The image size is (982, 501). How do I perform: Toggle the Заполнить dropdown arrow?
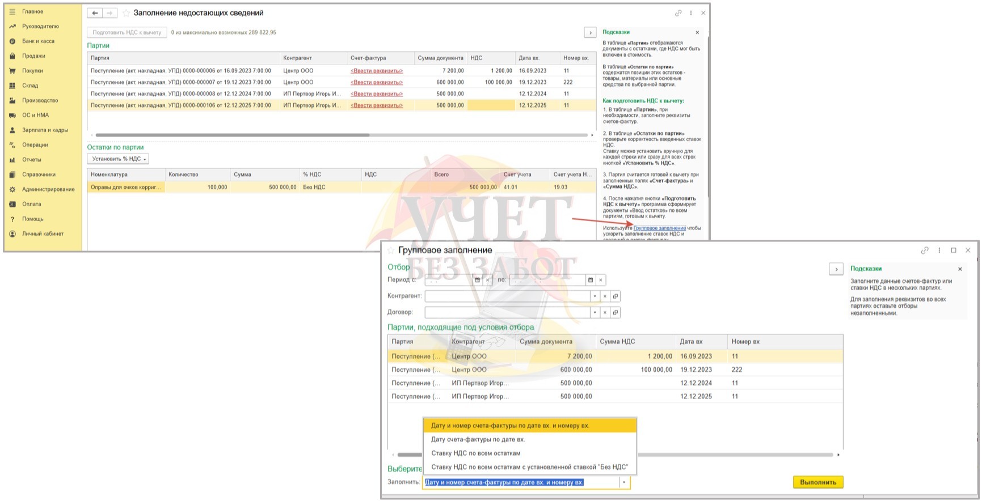624,482
